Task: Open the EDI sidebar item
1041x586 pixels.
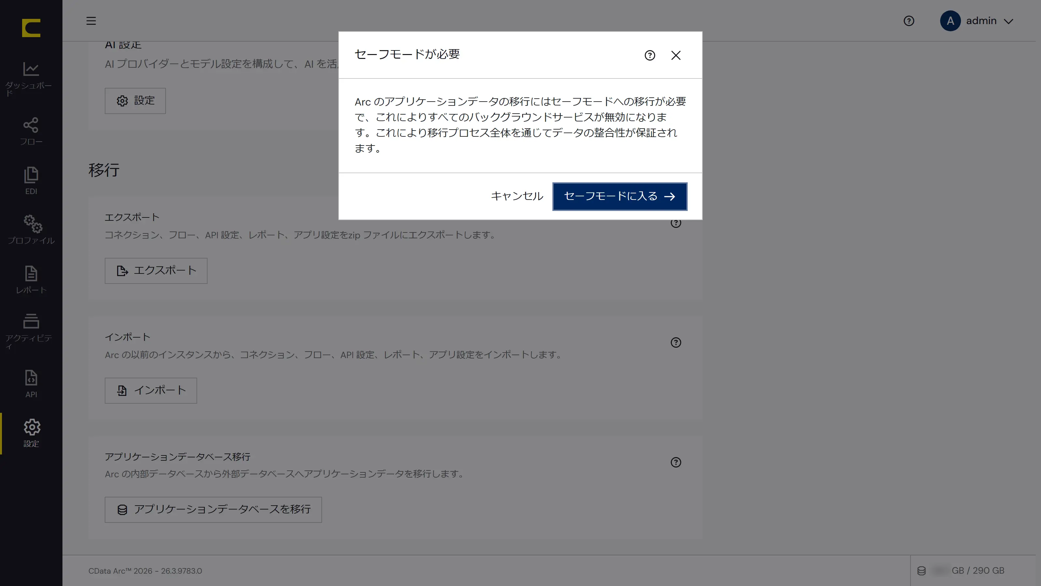Action: coord(31,181)
